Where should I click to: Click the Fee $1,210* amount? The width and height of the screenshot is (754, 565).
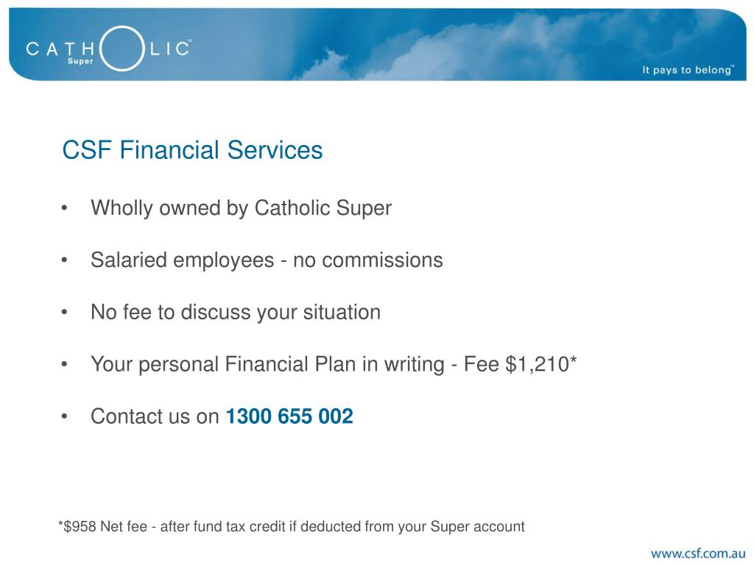(521, 363)
